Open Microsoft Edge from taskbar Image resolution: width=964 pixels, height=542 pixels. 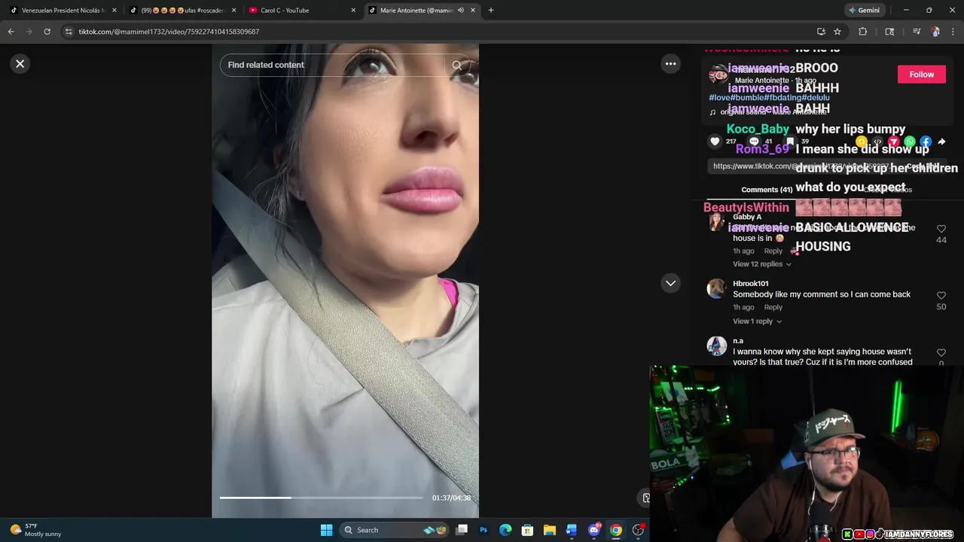click(505, 530)
